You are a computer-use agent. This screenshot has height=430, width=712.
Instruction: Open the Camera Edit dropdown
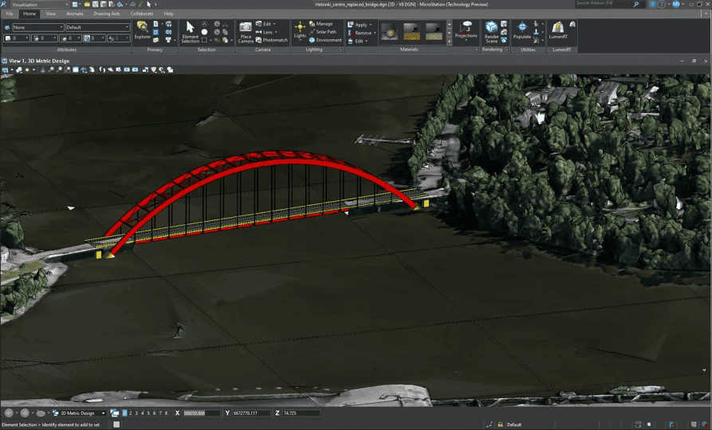point(266,24)
